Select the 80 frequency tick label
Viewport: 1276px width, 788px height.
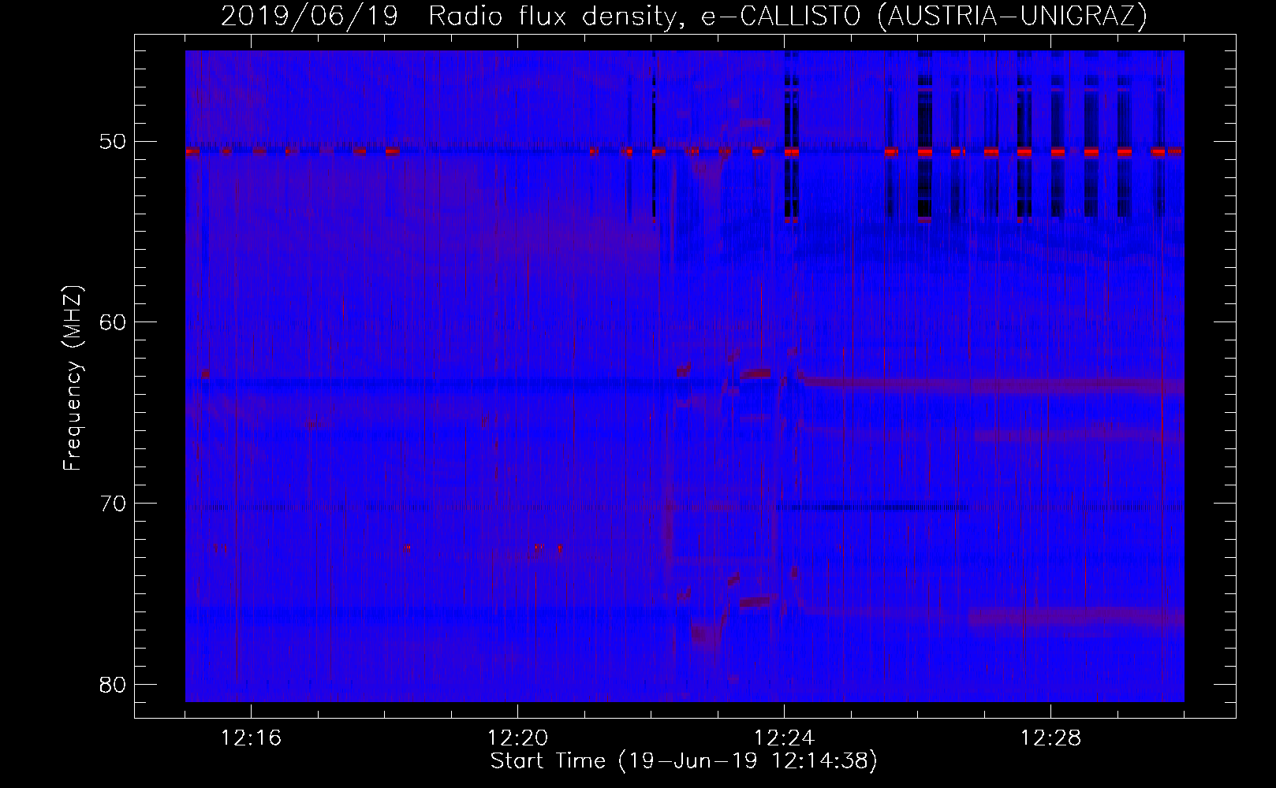click(x=111, y=683)
